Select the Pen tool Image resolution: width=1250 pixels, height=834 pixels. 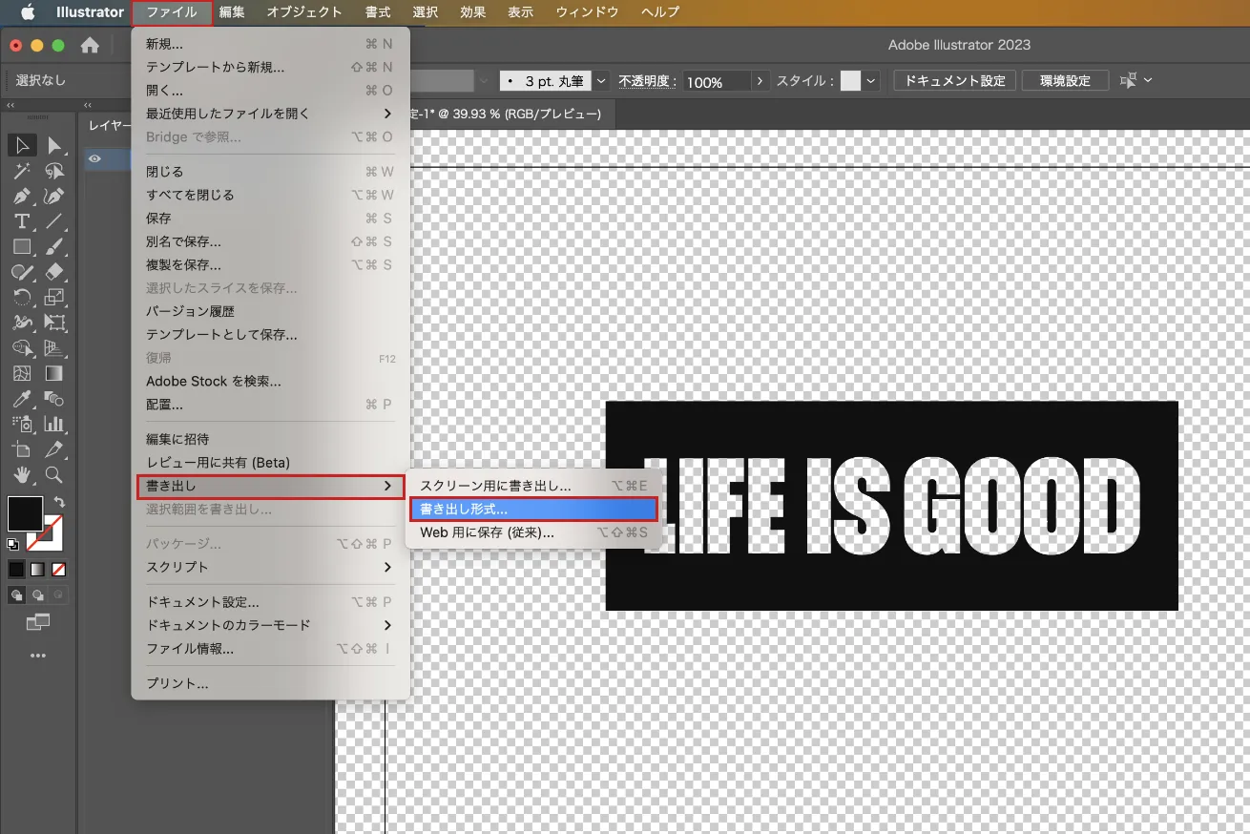coord(22,196)
